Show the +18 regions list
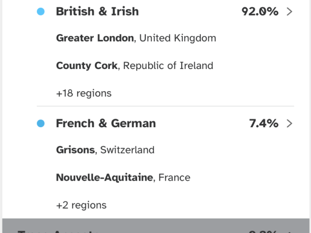The image size is (311, 233). click(84, 93)
